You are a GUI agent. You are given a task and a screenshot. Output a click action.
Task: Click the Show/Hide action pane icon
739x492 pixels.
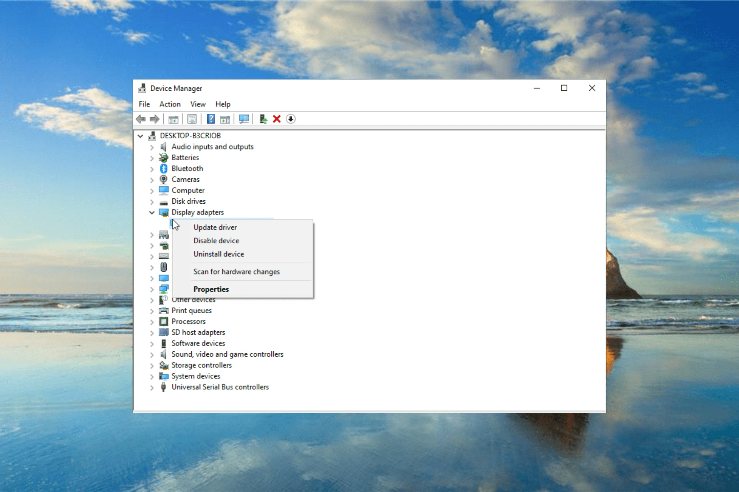(x=225, y=119)
